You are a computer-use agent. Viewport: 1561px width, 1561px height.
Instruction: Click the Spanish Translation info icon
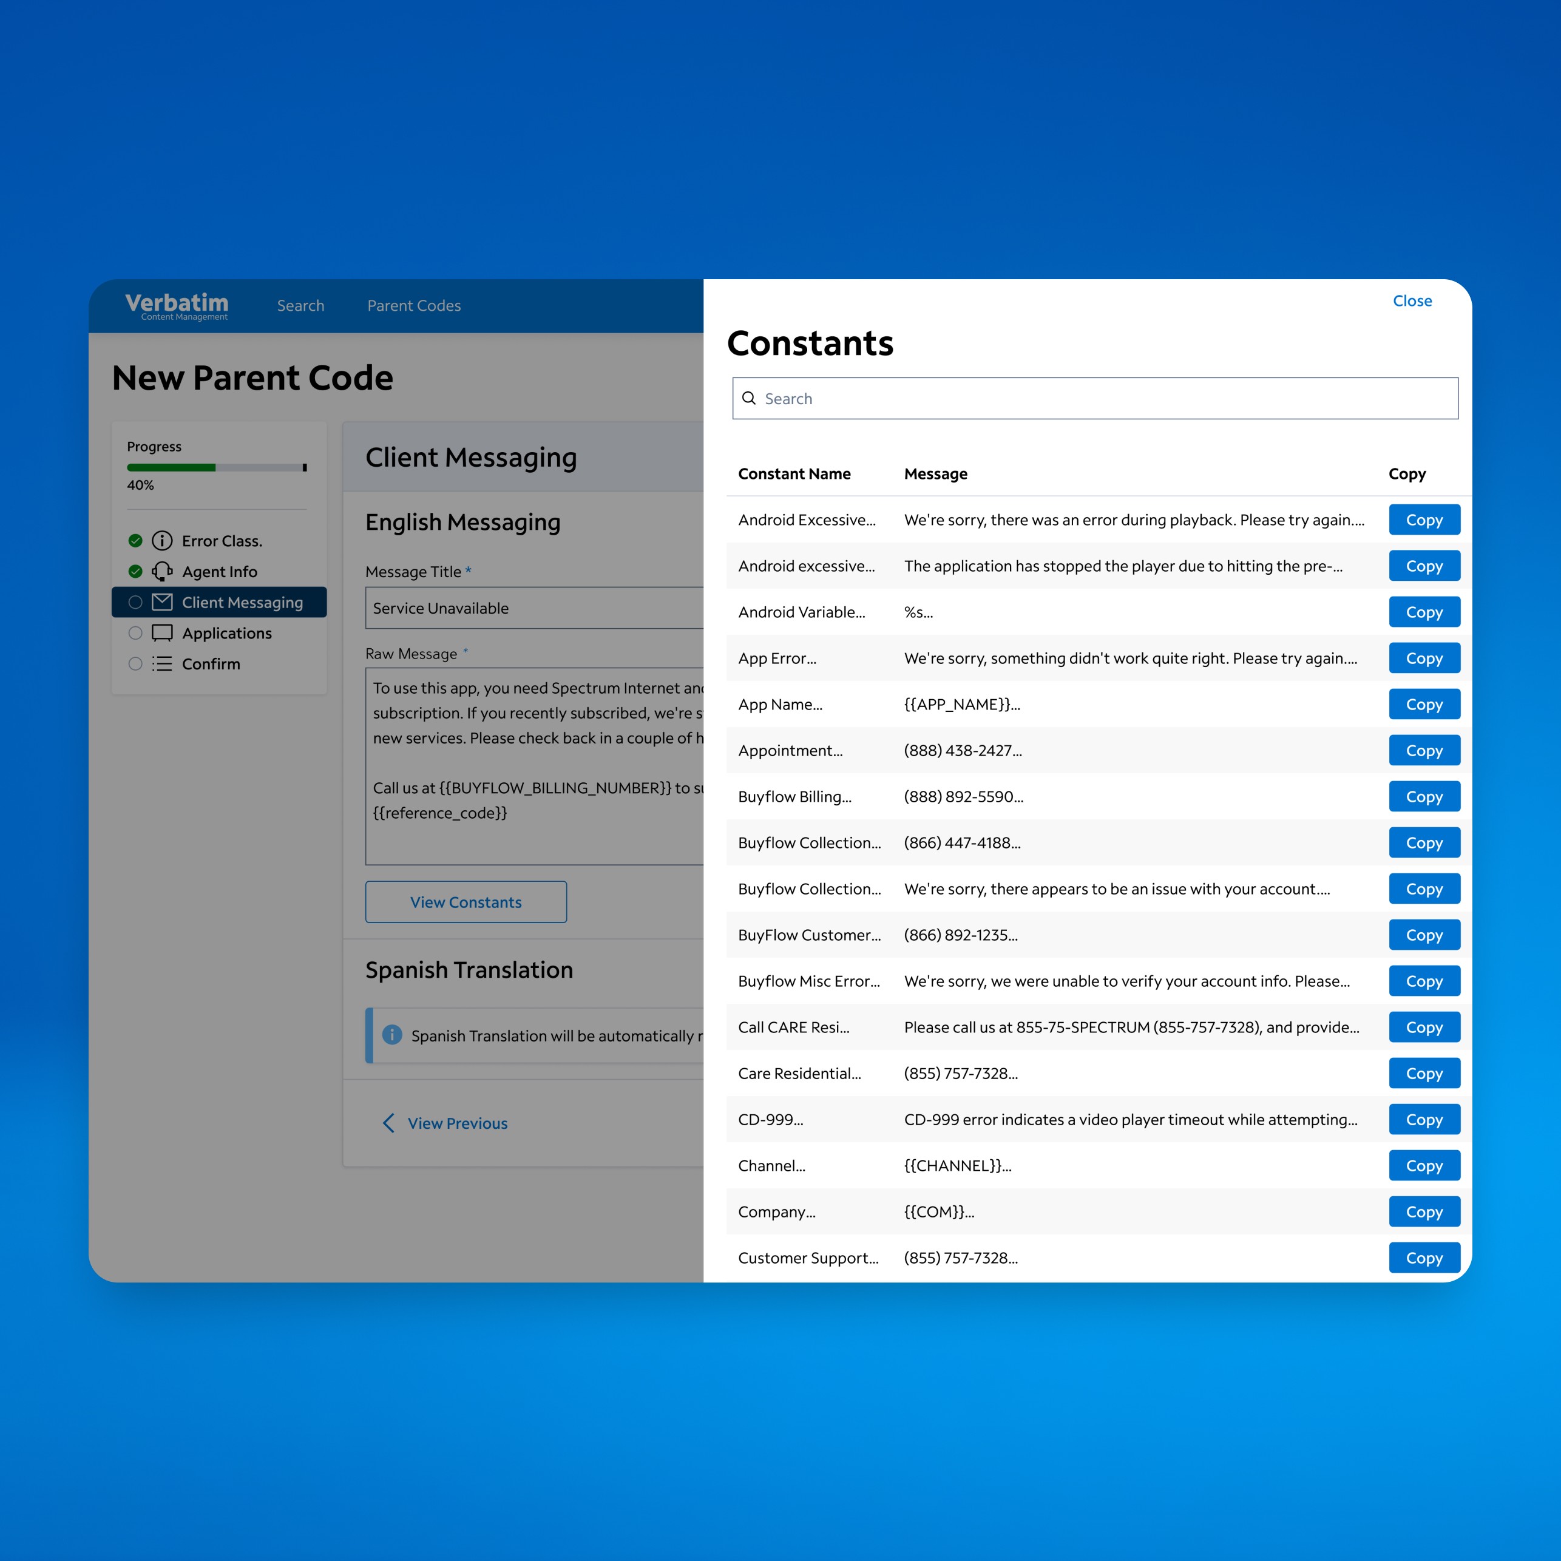[392, 1035]
